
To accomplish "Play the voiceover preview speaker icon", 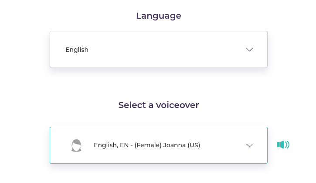I will 283,145.
